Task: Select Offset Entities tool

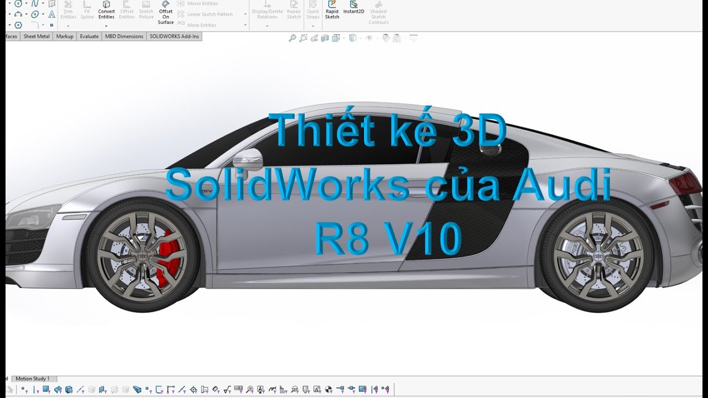Action: 127,11
